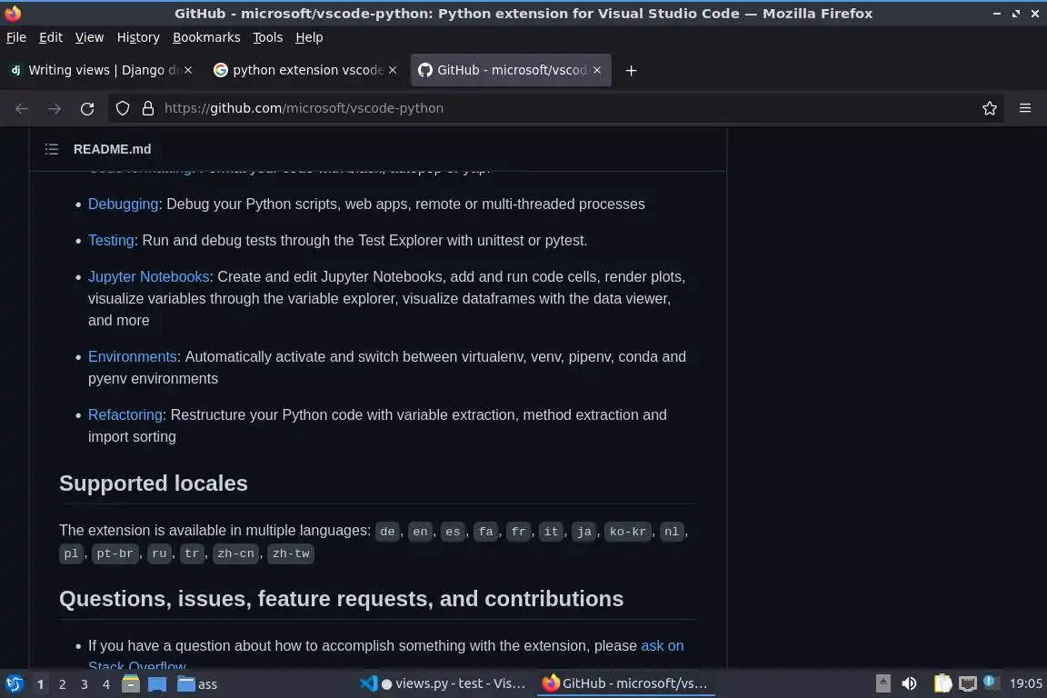Viewport: 1047px width, 698px height.
Task: Click the 'fr' locale code
Action: [x=518, y=532]
